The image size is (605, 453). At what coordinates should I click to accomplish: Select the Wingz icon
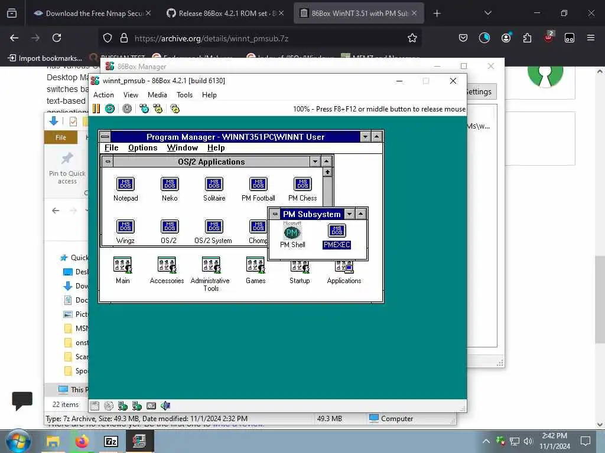click(125, 231)
